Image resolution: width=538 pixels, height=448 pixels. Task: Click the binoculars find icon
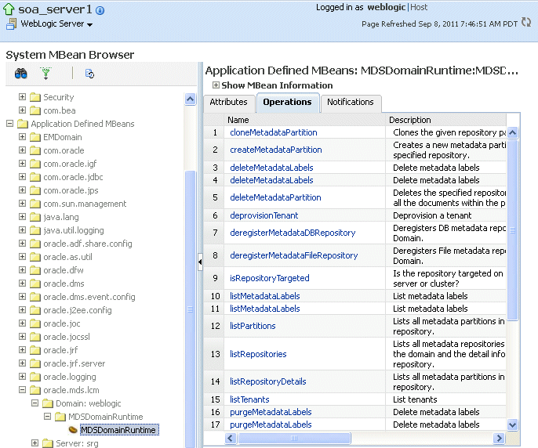21,74
